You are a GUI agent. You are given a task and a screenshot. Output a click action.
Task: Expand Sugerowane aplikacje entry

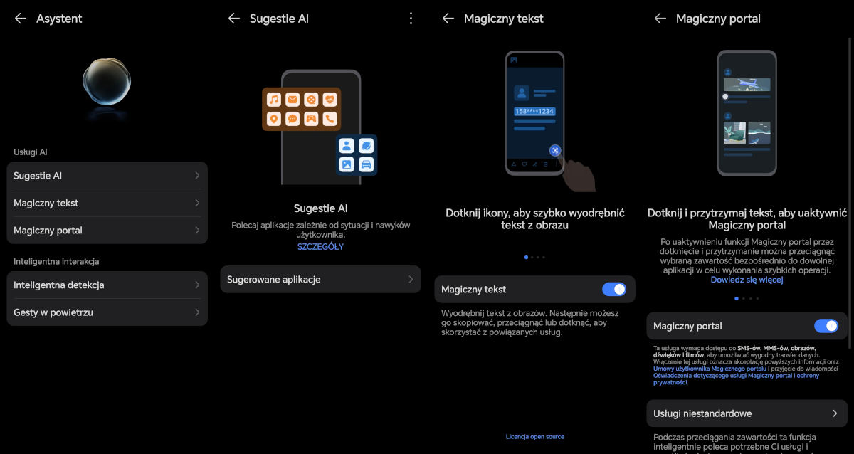point(320,280)
